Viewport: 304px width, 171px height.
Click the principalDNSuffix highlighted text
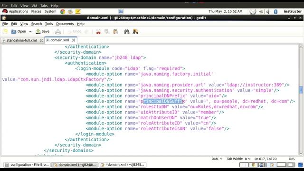tap(163, 101)
